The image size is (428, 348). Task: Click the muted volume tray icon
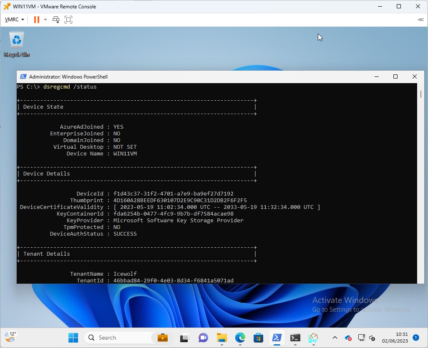click(372, 338)
